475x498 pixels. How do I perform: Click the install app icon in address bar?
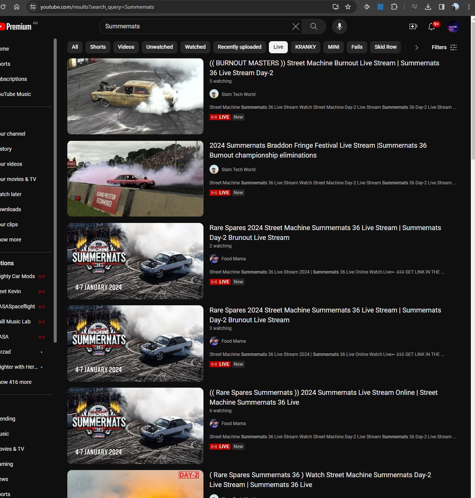pos(335,7)
